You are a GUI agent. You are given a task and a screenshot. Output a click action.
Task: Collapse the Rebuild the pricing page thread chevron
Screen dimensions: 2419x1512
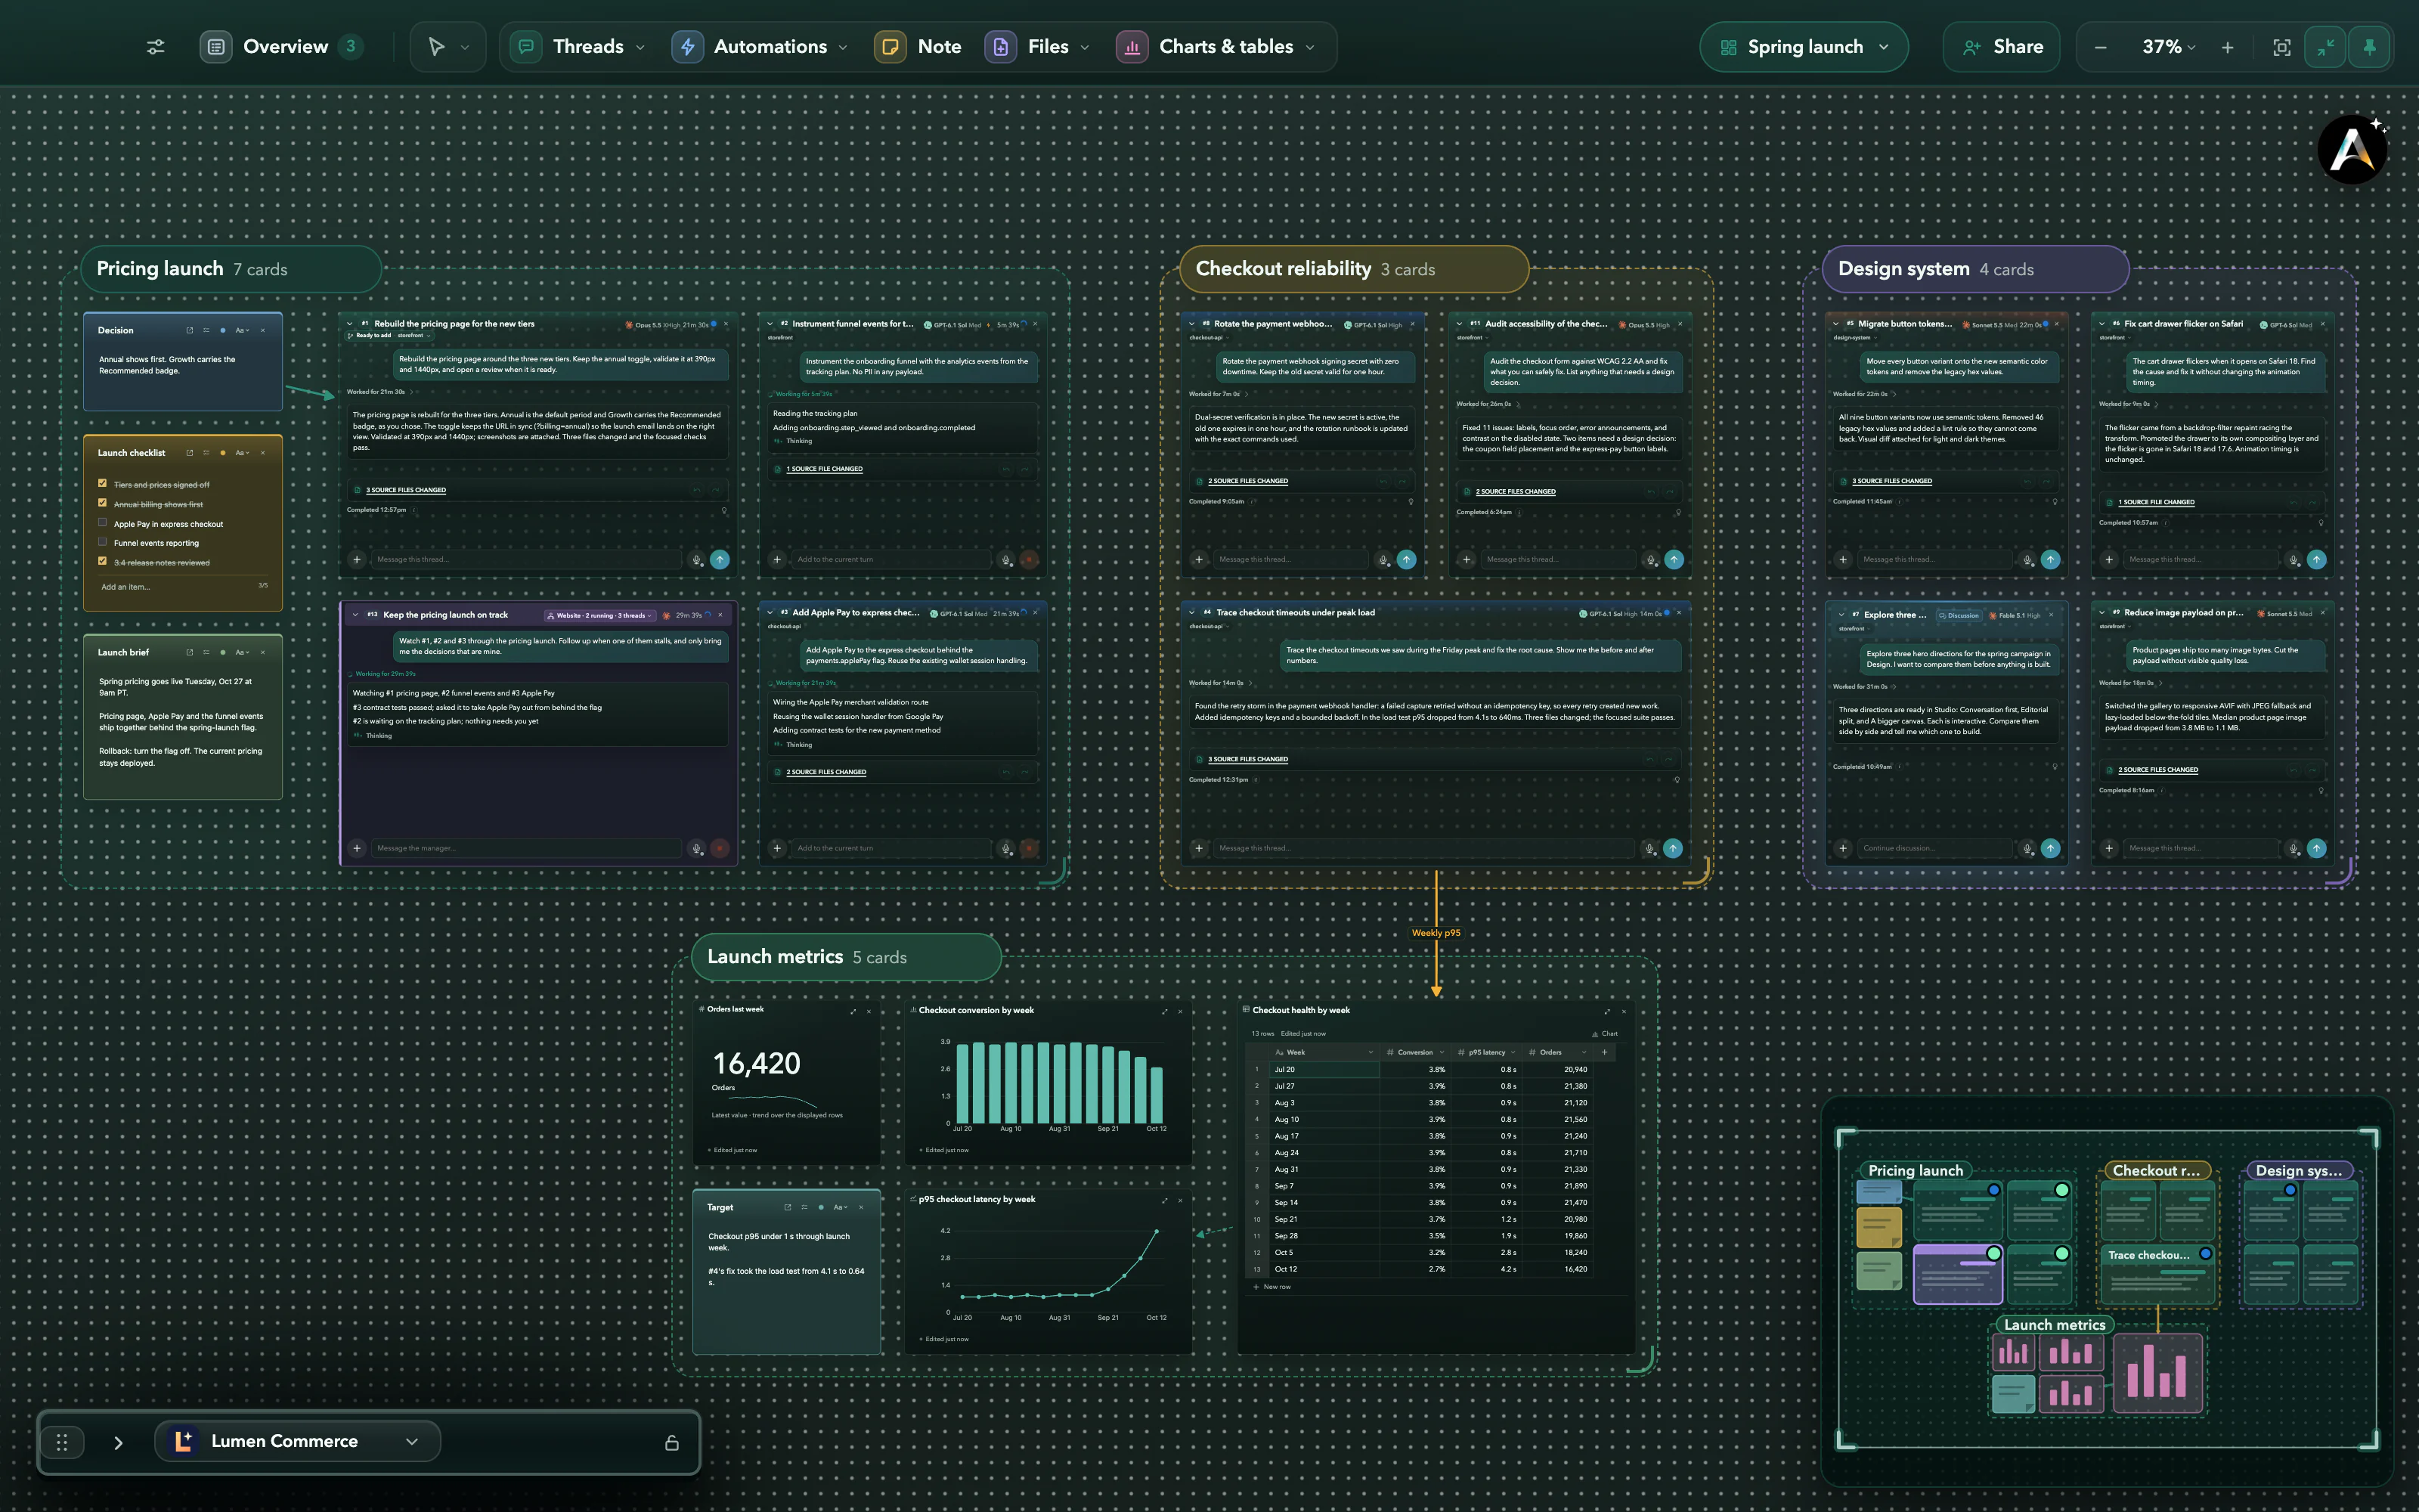click(x=350, y=324)
